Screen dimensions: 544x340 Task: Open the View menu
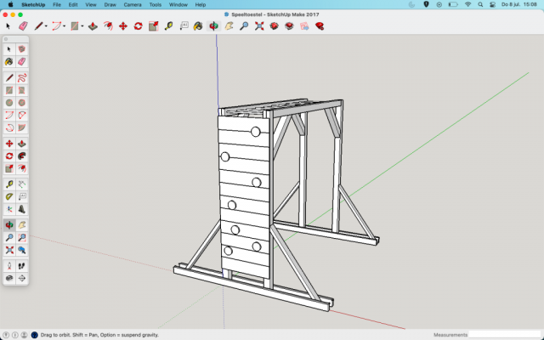[91, 5]
